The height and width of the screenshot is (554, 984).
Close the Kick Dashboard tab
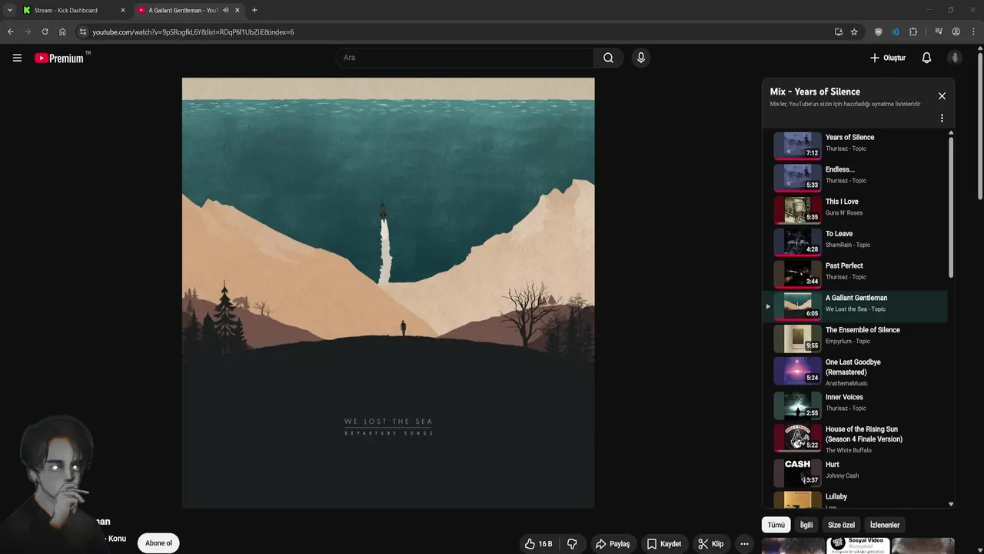coord(122,10)
